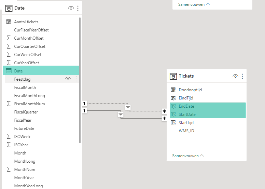Select the FutureDate field
Image resolution: width=265 pixels, height=189 pixels.
24,128
